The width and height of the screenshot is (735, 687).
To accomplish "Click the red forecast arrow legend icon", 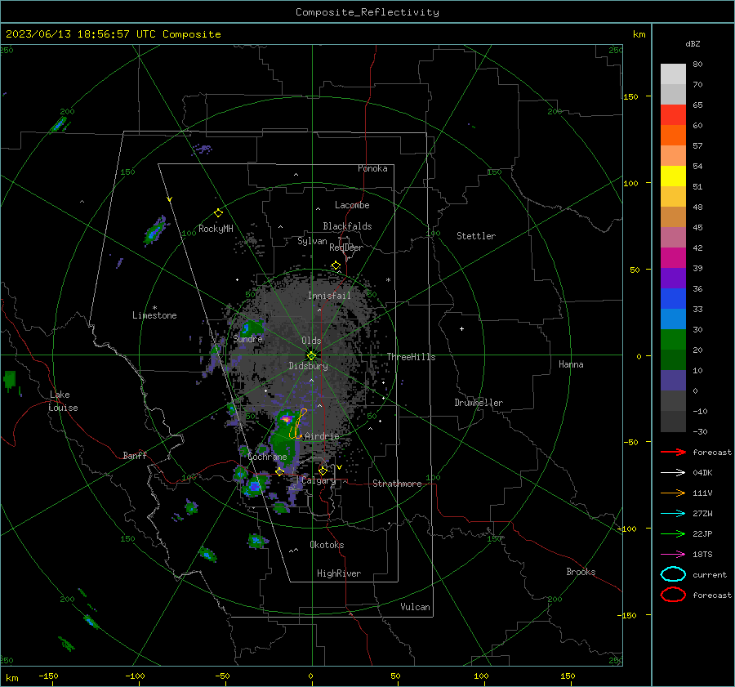I will 673,452.
